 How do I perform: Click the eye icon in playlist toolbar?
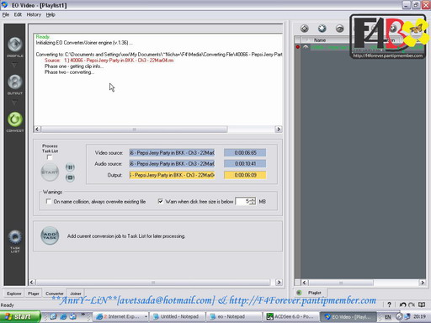[x=340, y=29]
